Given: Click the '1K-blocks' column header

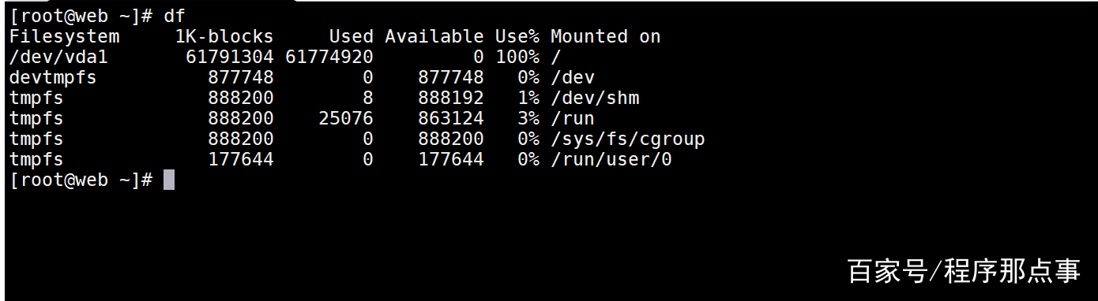Looking at the screenshot, I should click(224, 36).
